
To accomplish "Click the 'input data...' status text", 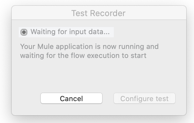I will 89,32.
